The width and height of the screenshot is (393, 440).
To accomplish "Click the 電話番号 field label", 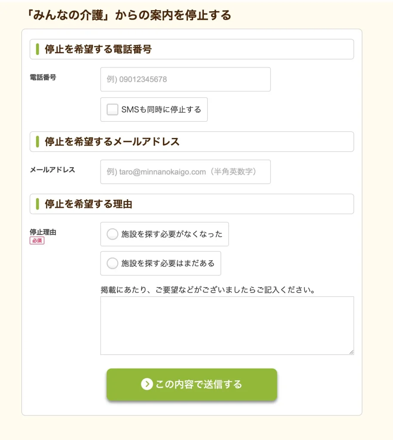I will pyautogui.click(x=43, y=77).
